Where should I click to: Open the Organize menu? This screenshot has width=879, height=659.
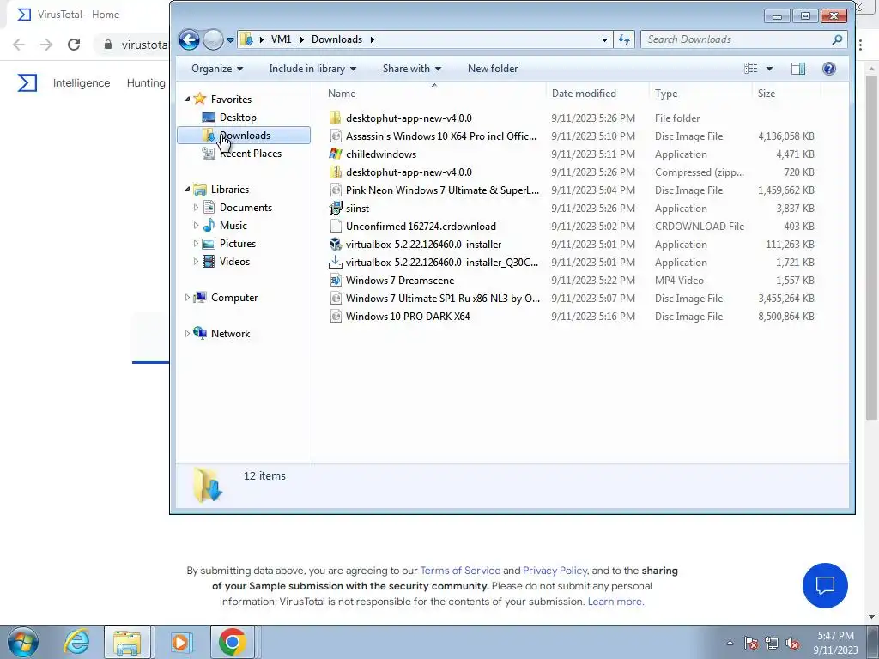point(217,69)
